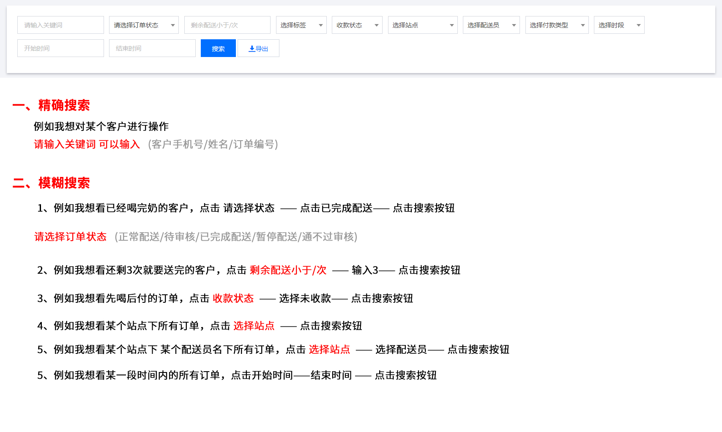722x432 pixels.
Task: Expand the 选择付款类型 dropdown
Action: (x=556, y=25)
